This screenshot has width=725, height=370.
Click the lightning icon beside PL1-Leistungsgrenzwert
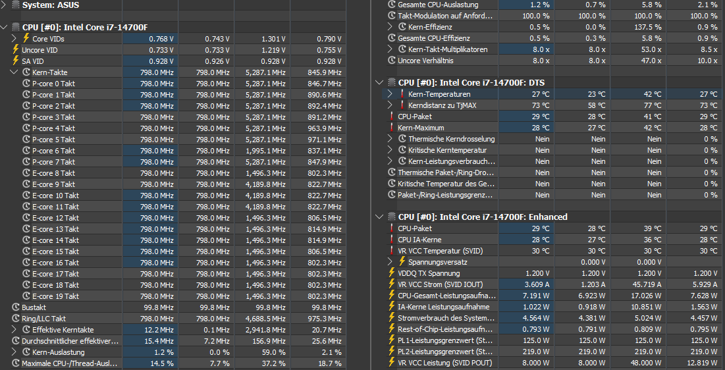[x=392, y=340]
